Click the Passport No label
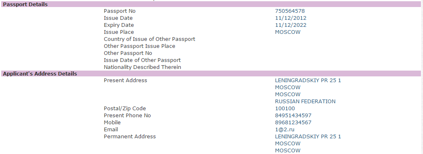The width and height of the screenshot is (423, 154). pyautogui.click(x=119, y=11)
